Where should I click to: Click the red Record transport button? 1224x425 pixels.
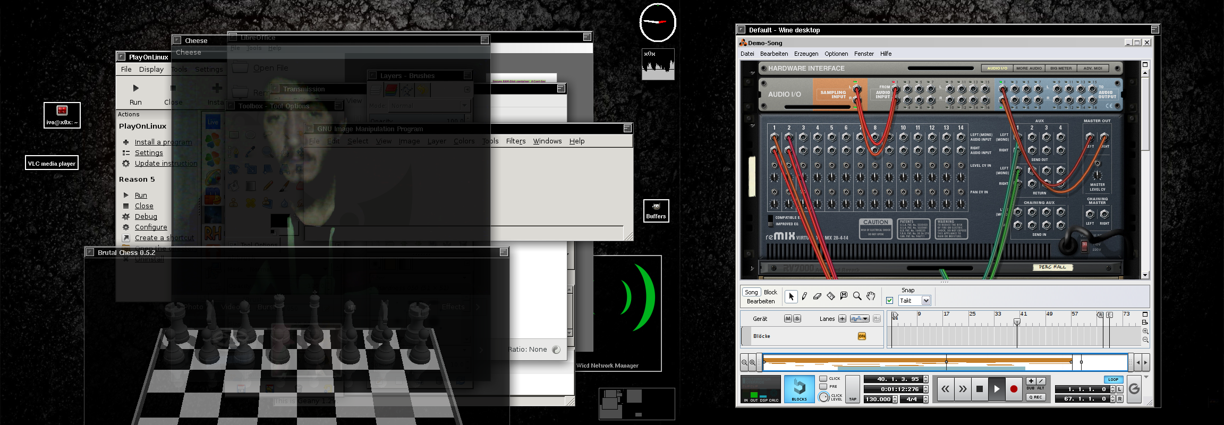(x=1014, y=389)
